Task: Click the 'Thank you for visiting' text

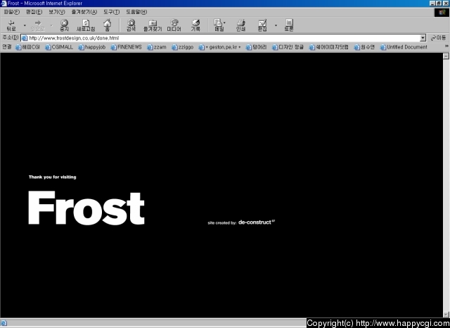Action: point(52,177)
